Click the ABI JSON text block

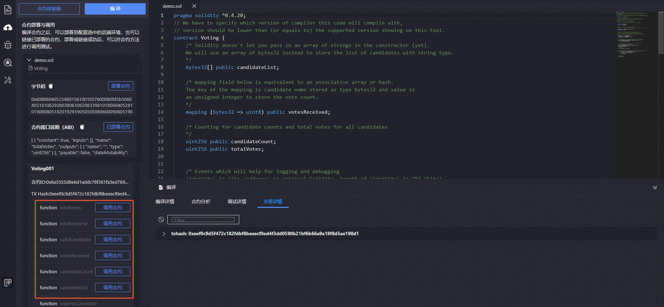[80, 146]
